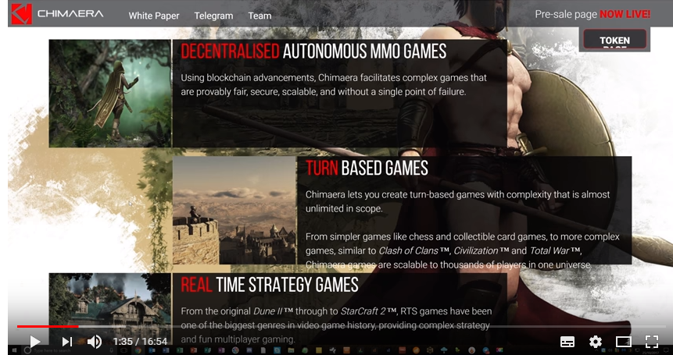Screen dimensions: 673x355
Task: Click the text 'From simpler games like chess'
Action: click(463, 250)
